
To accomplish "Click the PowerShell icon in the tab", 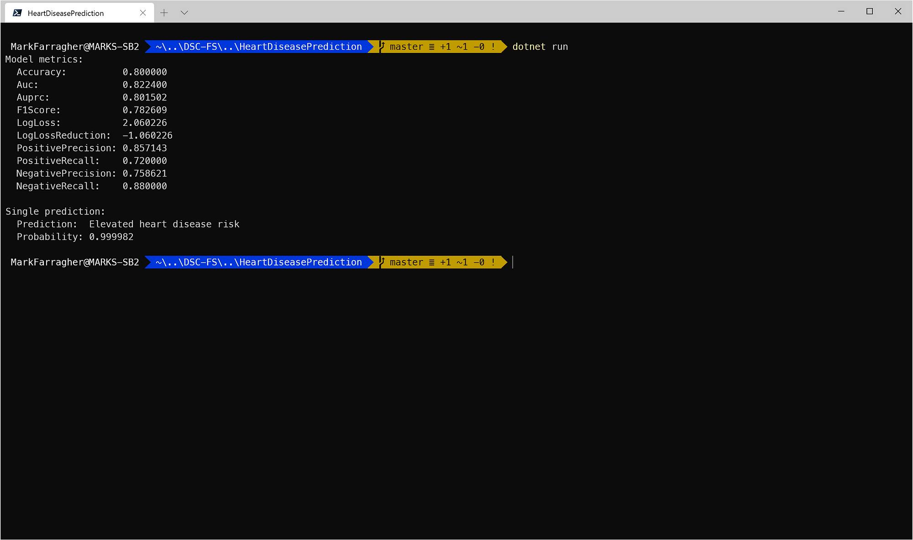I will [17, 13].
